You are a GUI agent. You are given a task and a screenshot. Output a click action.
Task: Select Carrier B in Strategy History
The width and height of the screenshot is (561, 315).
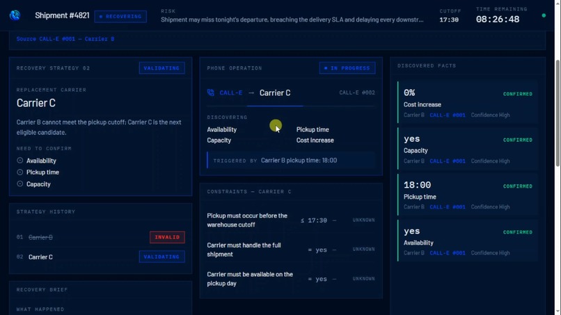pyautogui.click(x=40, y=237)
